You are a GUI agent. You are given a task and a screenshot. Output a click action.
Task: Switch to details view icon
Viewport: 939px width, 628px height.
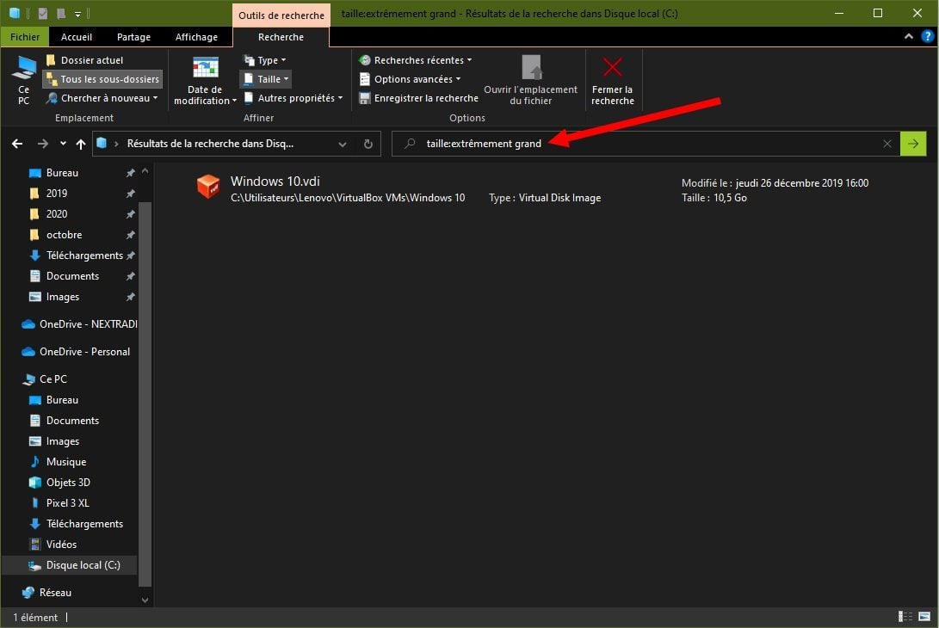[905, 617]
